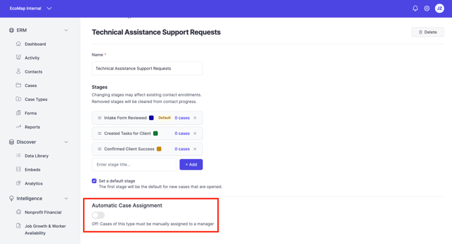
Task: Open Contacts in sidebar
Action: (34, 71)
